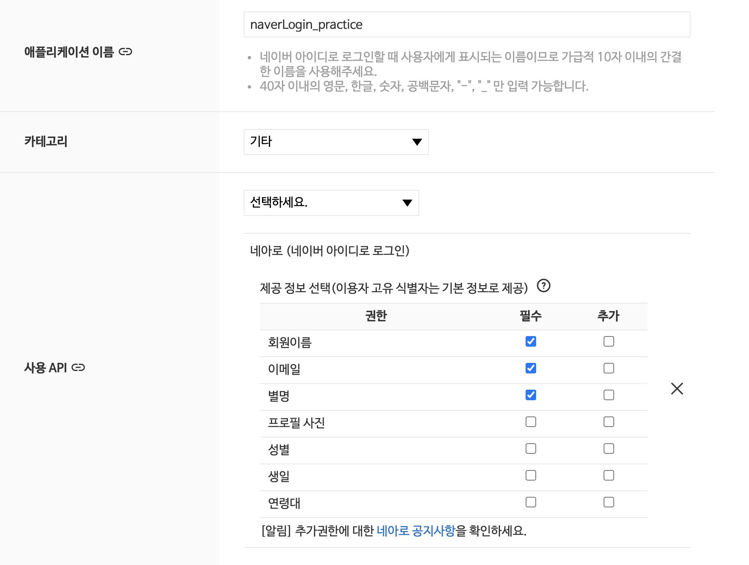
Task: Uncheck 필수 for 회원이름
Action: [530, 341]
